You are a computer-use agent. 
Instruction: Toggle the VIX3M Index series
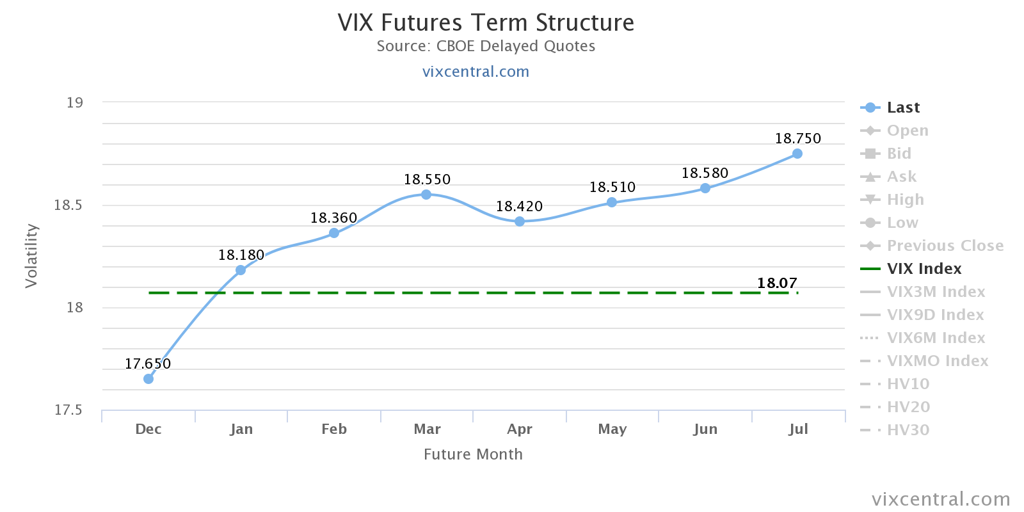(x=936, y=292)
